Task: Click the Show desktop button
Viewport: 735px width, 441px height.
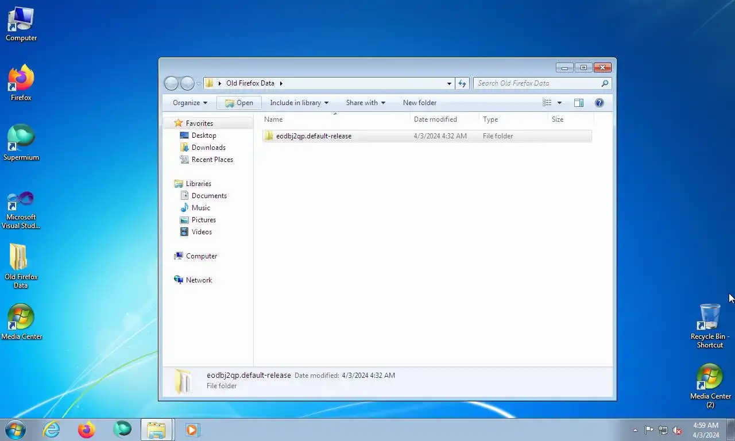Action: coord(730,430)
